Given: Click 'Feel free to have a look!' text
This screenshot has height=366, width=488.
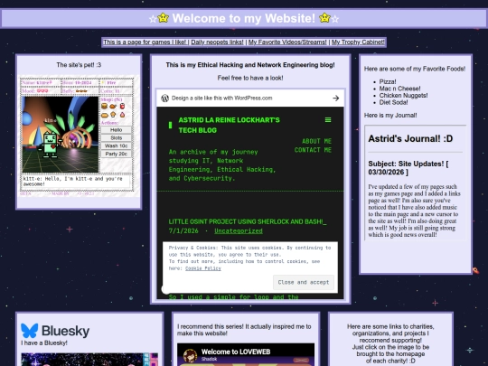Looking at the screenshot, I should pos(250,78).
